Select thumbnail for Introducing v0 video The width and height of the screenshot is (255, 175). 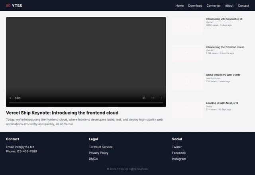[188, 25]
